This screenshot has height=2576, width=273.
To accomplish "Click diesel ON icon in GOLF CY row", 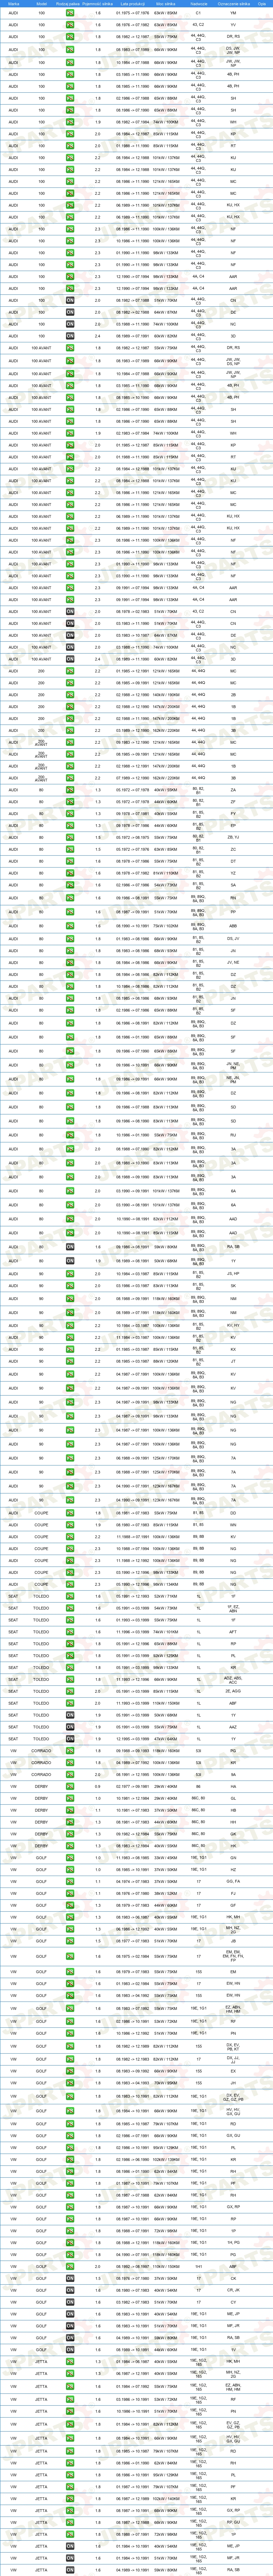I will pos(70,2302).
